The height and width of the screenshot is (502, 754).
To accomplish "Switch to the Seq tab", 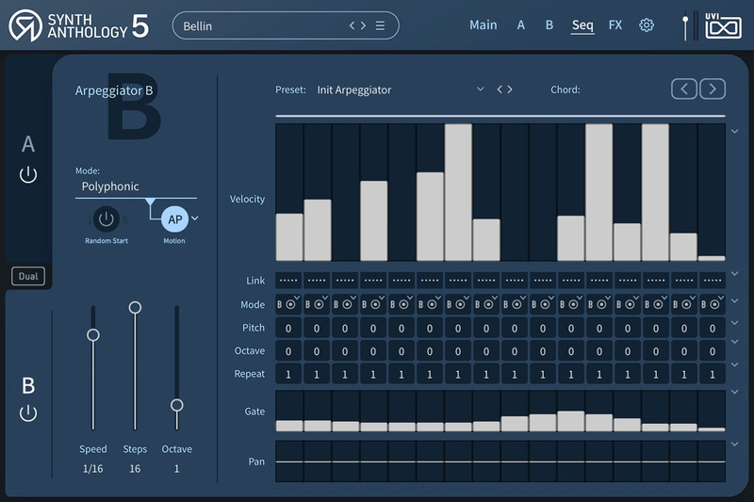I will point(582,25).
